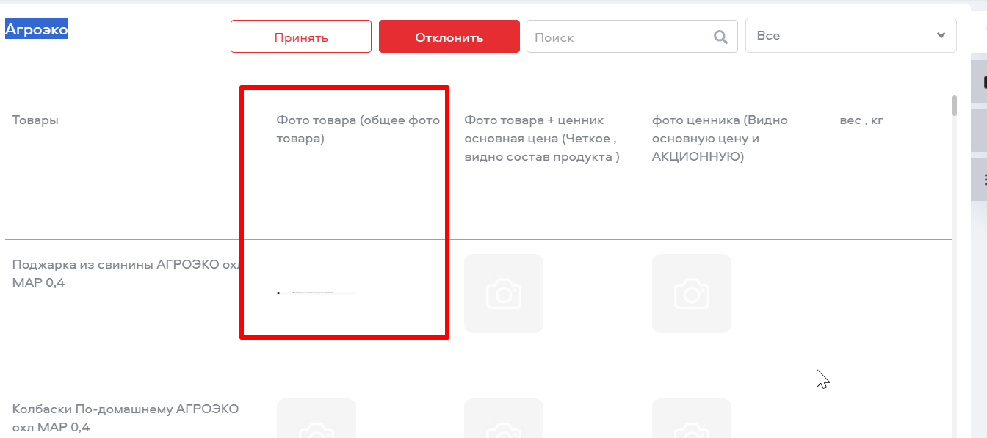The width and height of the screenshot is (987, 438).
Task: Click the 'Фото товара + ценник основная цена' header
Action: (542, 138)
